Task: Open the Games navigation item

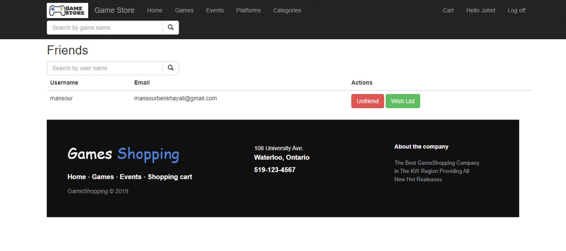Action: (x=184, y=10)
